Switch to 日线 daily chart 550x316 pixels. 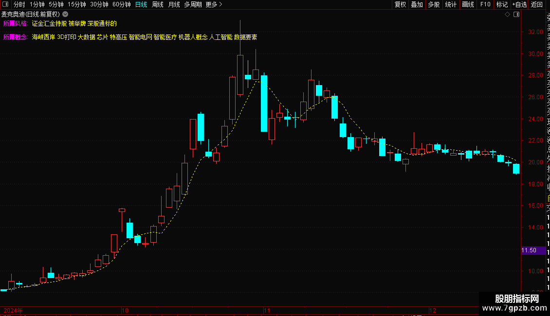tap(141, 4)
